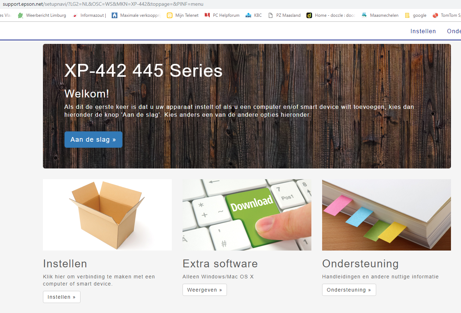This screenshot has width=461, height=313.
Task: Click the 'Weergeven »' button
Action: [205, 290]
